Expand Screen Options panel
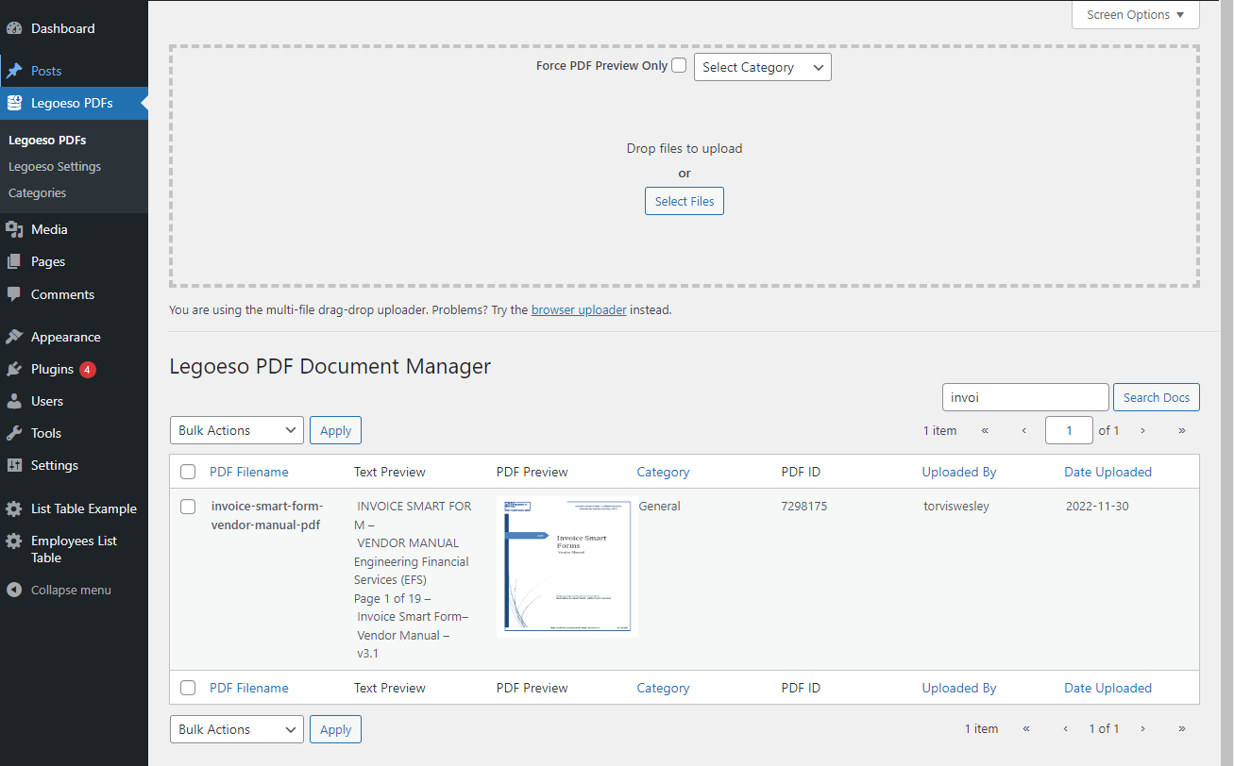Viewport: 1234px width, 766px height. tap(1136, 15)
